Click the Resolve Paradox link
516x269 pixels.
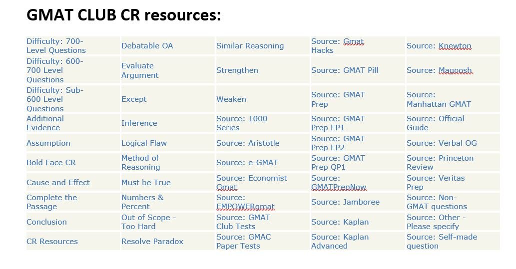point(152,241)
